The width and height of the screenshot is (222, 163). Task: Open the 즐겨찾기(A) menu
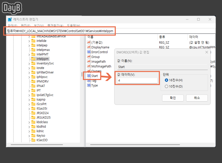(55, 26)
